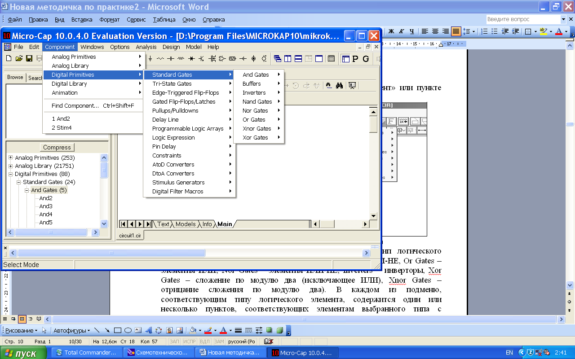Switch Word to Print Layout view
The height and width of the screenshot is (359, 575).
(x=22, y=319)
